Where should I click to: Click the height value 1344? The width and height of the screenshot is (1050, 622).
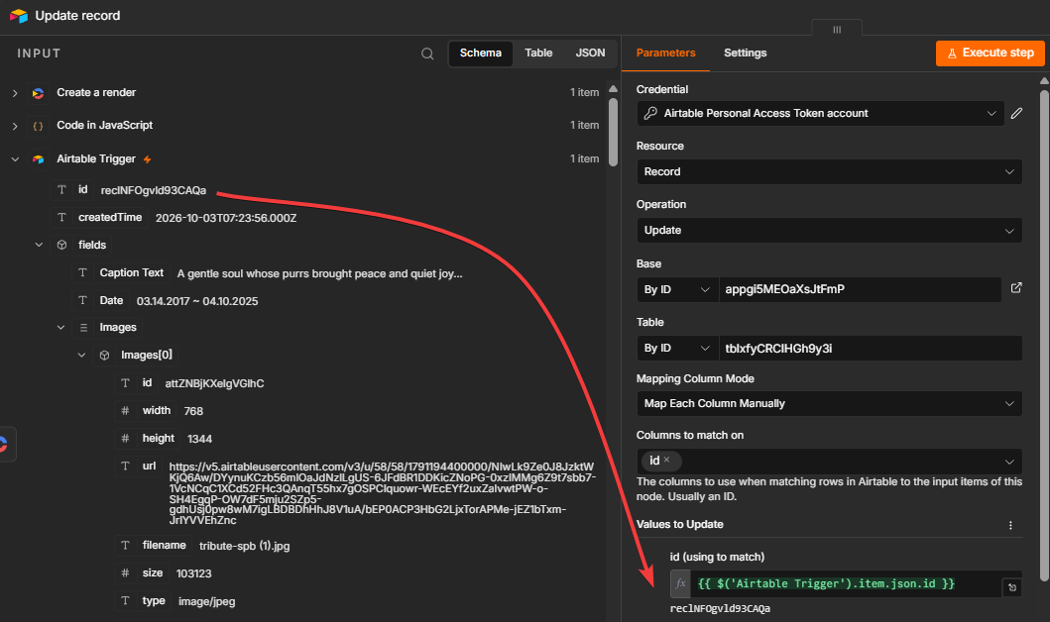click(199, 439)
